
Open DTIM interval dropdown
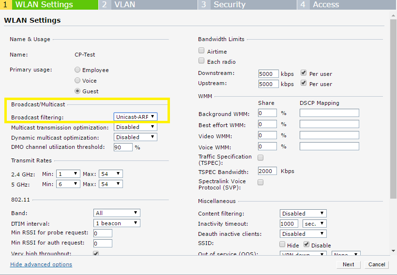[x=117, y=223]
